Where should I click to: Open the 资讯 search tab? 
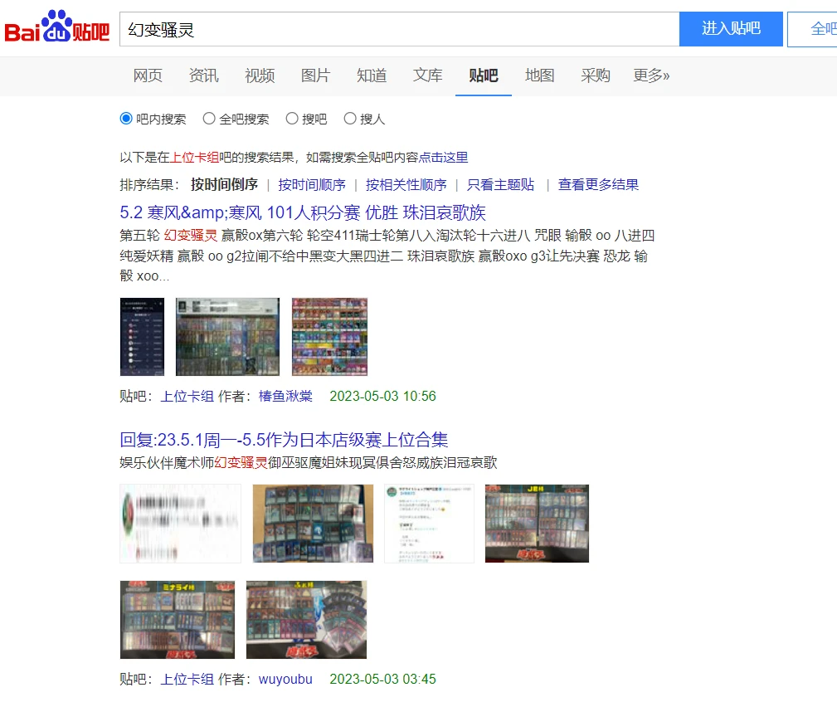point(203,76)
